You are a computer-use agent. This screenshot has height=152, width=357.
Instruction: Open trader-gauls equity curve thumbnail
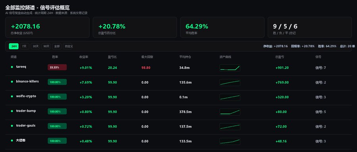(x=230, y=127)
